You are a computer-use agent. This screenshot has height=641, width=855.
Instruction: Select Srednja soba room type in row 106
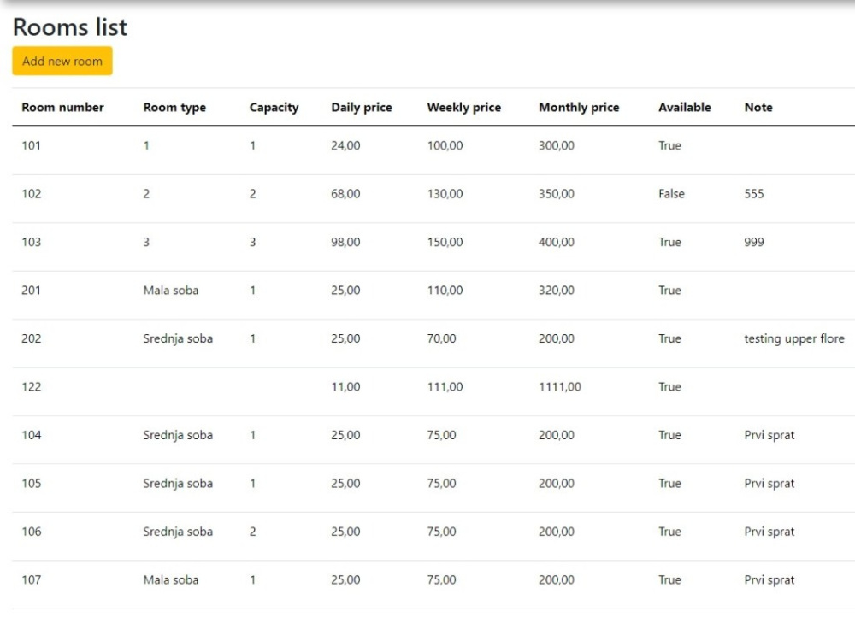coord(178,532)
